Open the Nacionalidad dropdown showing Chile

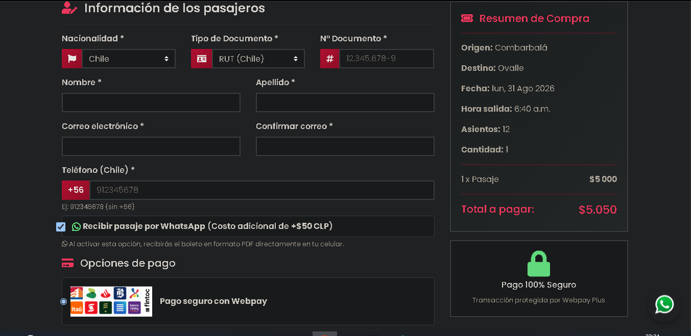[x=129, y=59]
